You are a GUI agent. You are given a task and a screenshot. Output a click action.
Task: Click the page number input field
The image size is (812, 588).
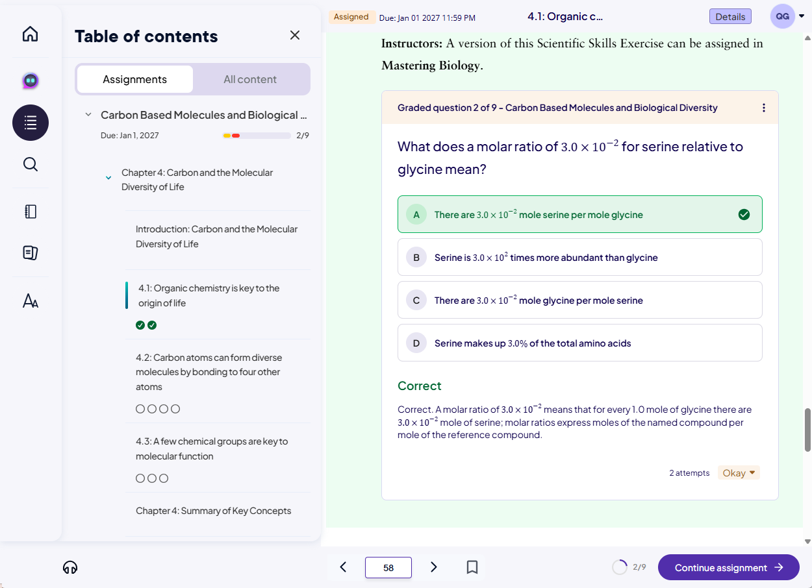click(x=388, y=568)
